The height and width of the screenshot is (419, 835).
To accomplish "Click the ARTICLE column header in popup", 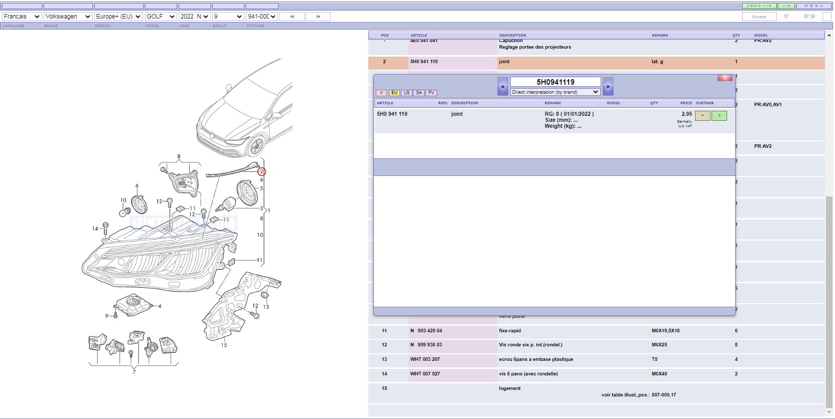I will point(385,103).
